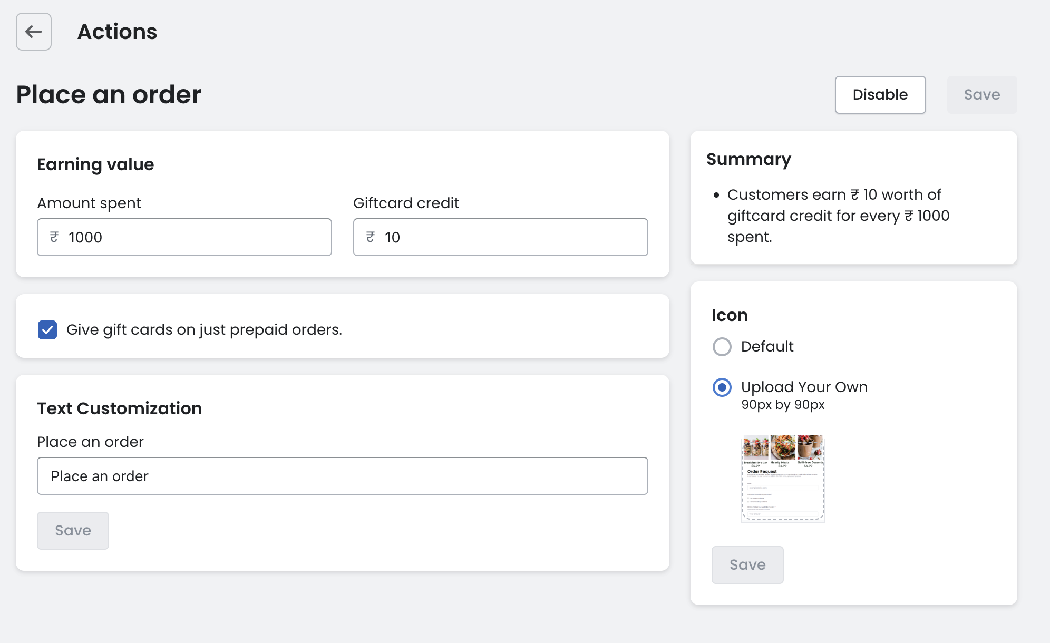Click the Earning value heading
This screenshot has width=1050, height=643.
95,164
